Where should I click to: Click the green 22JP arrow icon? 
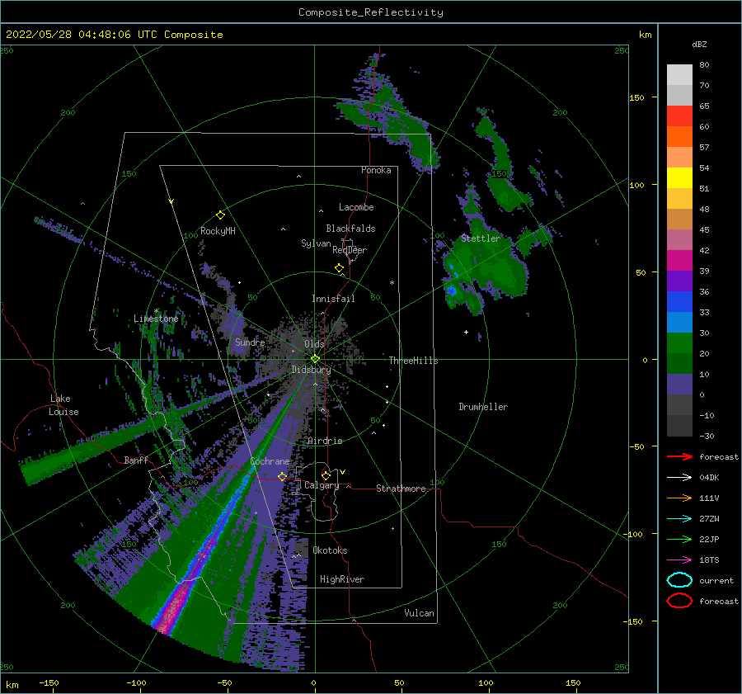679,539
